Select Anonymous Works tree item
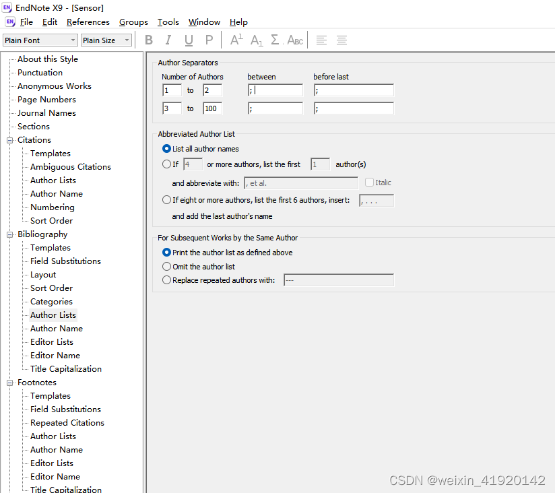This screenshot has width=555, height=493. coord(55,86)
